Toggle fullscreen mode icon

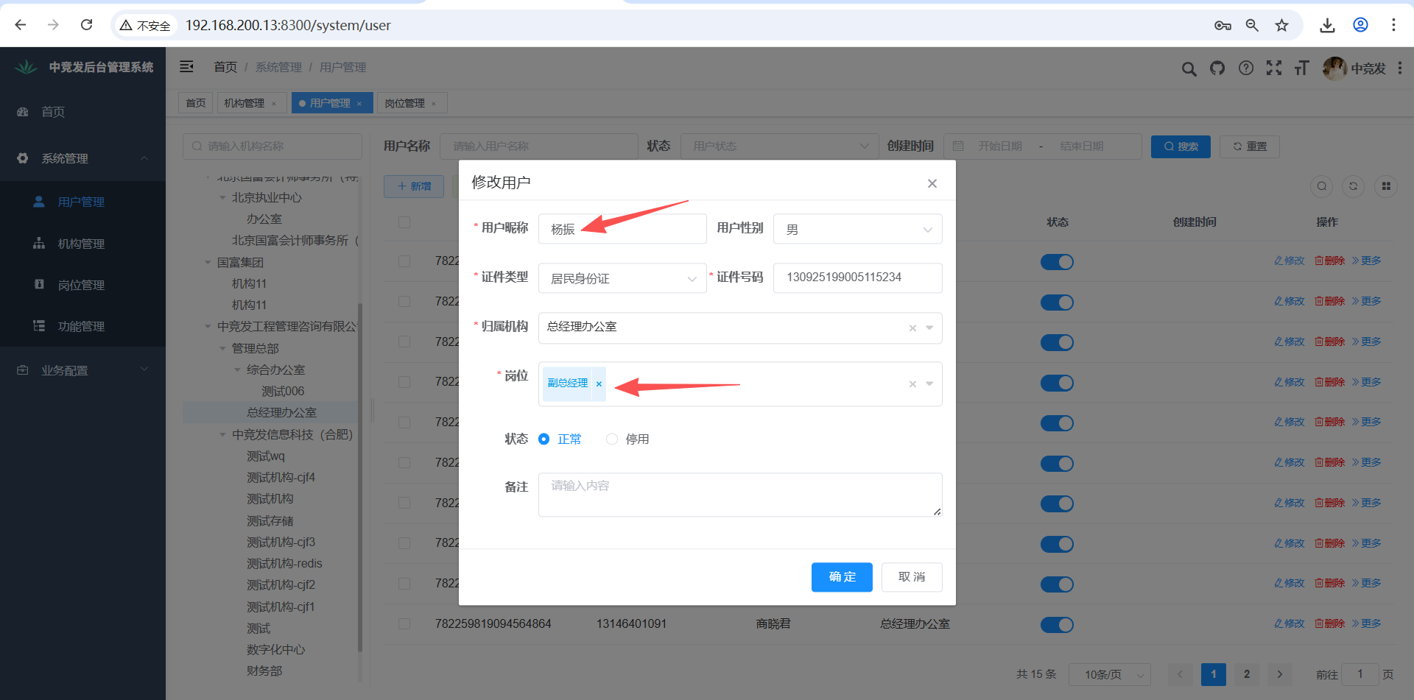click(x=1274, y=68)
